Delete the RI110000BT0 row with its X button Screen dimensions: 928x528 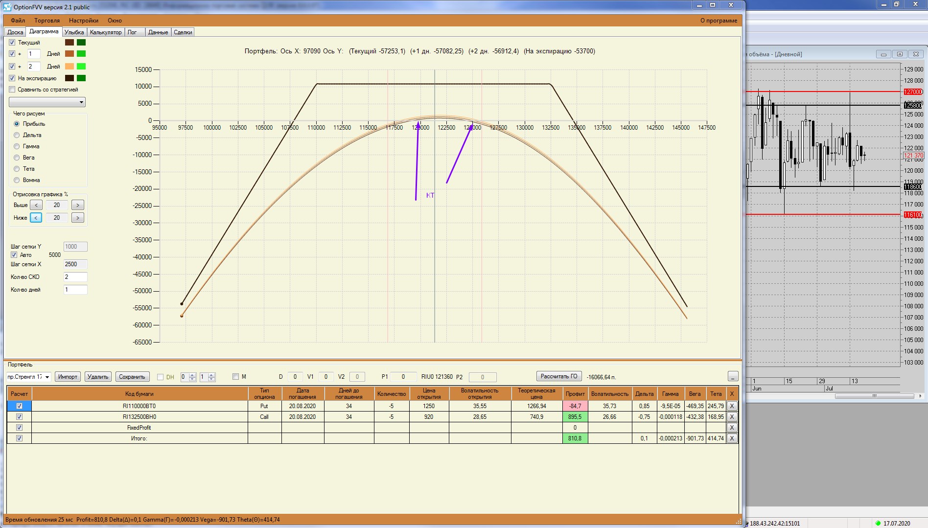pos(732,406)
